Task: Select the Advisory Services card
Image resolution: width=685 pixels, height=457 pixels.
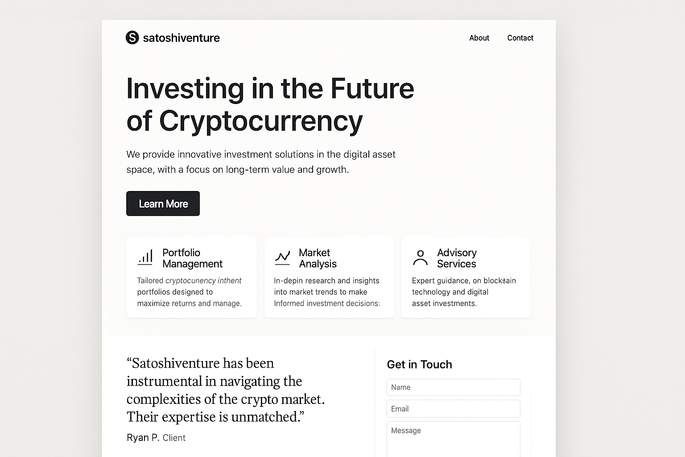Action: tap(466, 277)
